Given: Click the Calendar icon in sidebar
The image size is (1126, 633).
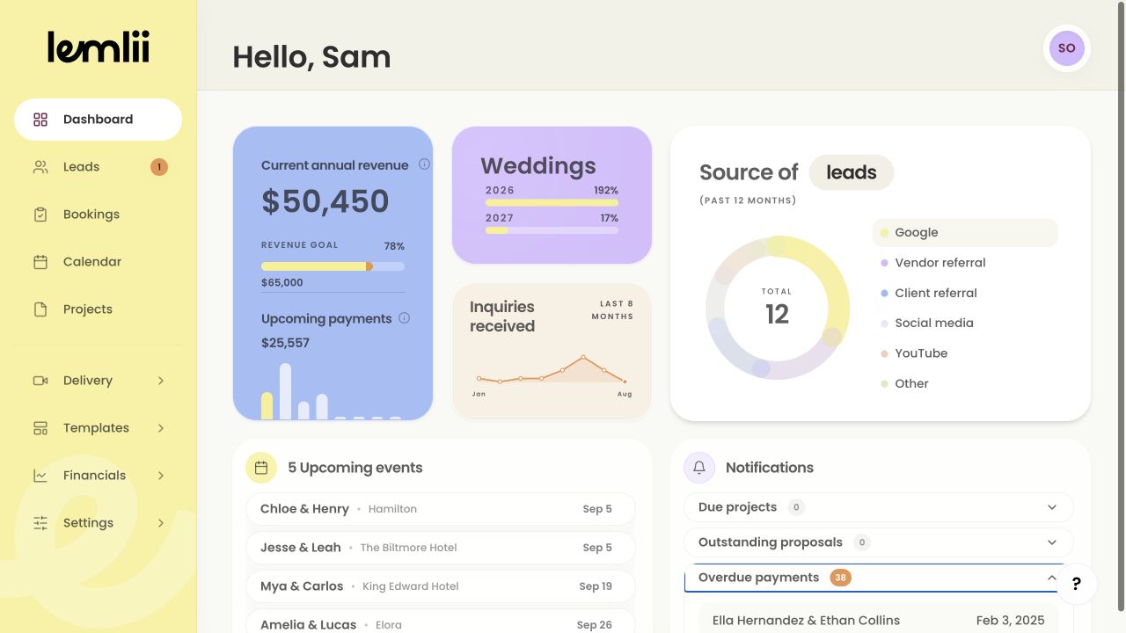Looking at the screenshot, I should point(40,262).
